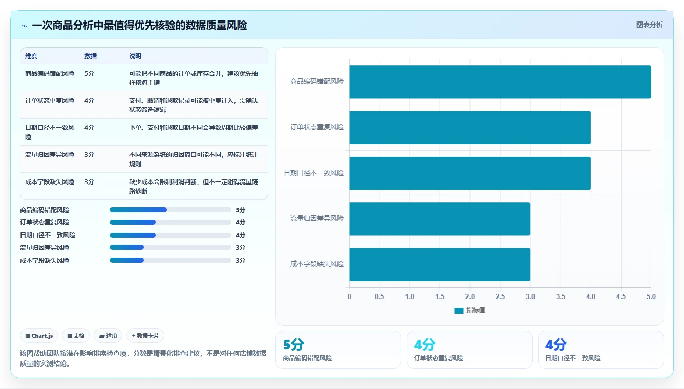Screen dimensions: 684x389
Task: Click the description starting 可能把不同商品的订单
Action: tap(194, 78)
